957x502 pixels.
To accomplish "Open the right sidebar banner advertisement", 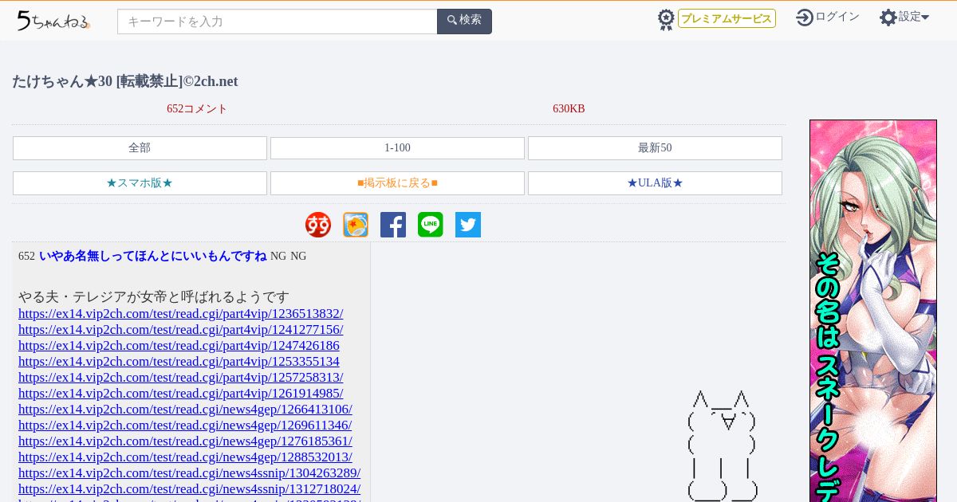I will (x=873, y=311).
